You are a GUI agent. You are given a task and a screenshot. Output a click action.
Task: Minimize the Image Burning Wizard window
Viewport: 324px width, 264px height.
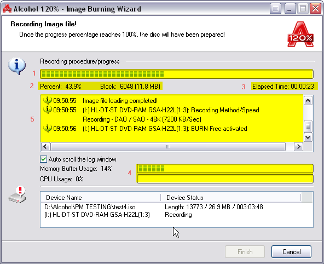click(290, 9)
